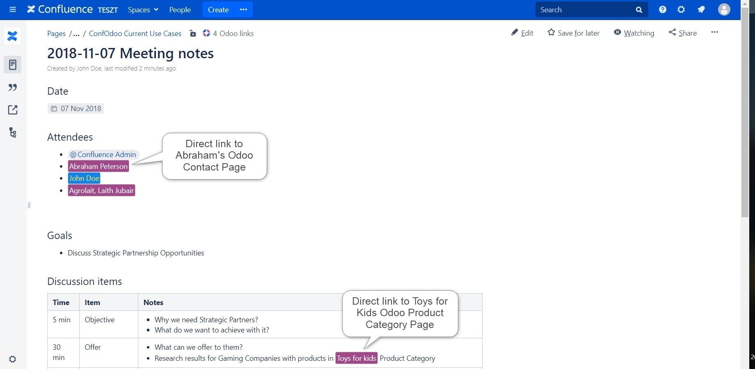The image size is (755, 369).
Task: Open space logo in sidebar
Action: pyautogui.click(x=12, y=36)
